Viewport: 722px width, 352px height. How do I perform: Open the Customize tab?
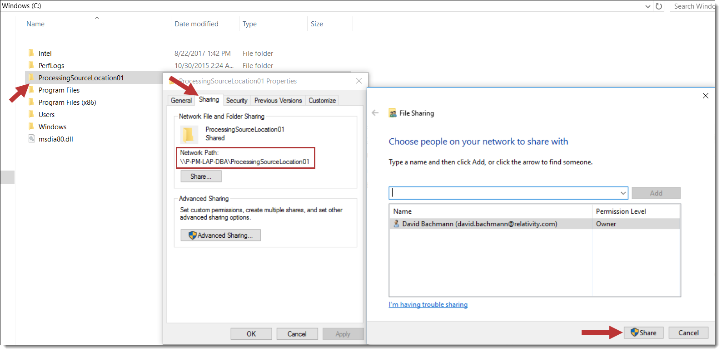[322, 101]
